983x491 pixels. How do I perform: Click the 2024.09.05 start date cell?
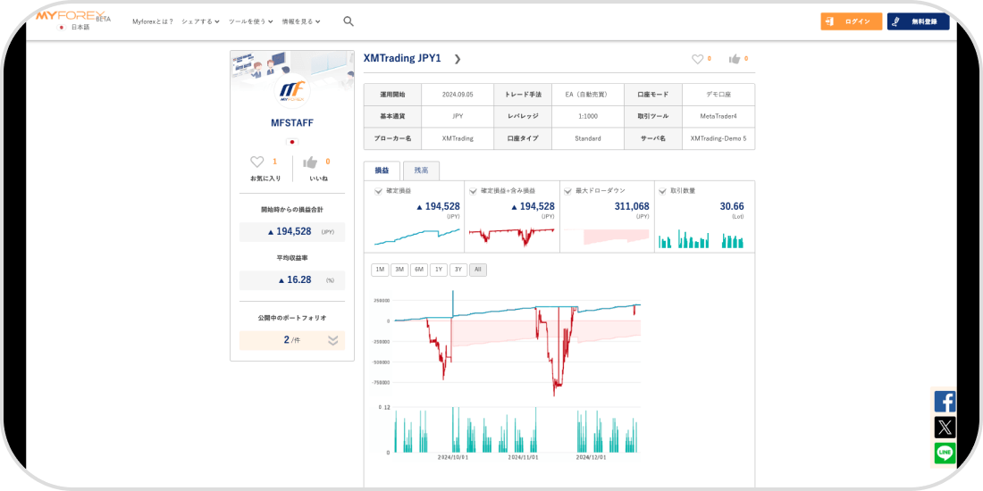pos(458,95)
